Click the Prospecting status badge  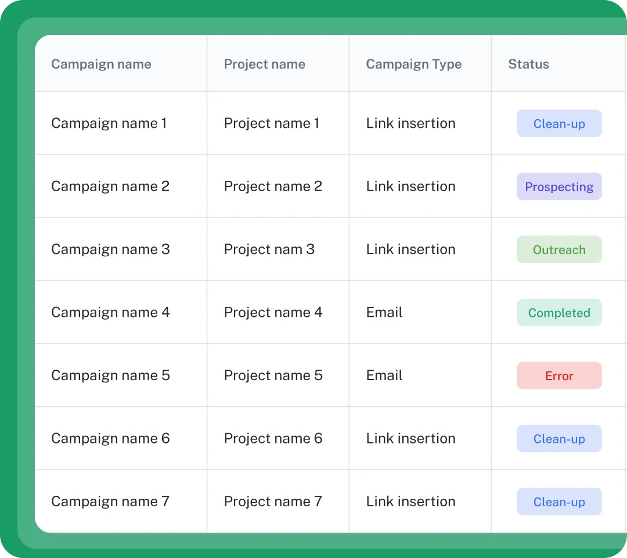coord(559,187)
